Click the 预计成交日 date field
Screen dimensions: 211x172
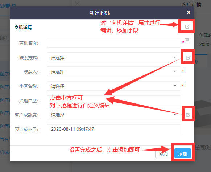pyautogui.click(x=113, y=129)
